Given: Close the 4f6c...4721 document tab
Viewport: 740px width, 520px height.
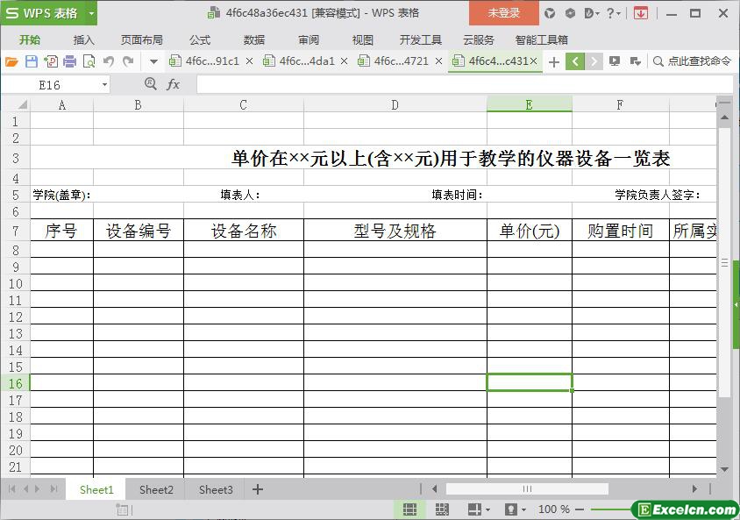Looking at the screenshot, I should pos(439,61).
